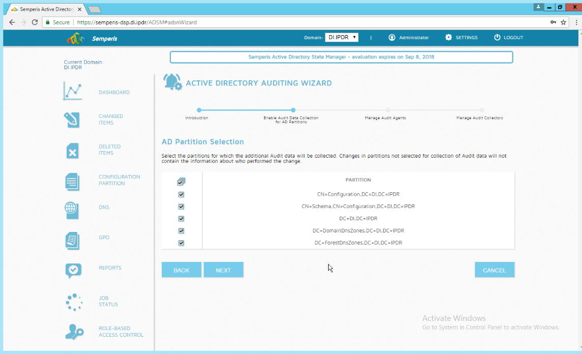Click the browser address bar
This screenshot has width=582, height=354.
[305, 22]
